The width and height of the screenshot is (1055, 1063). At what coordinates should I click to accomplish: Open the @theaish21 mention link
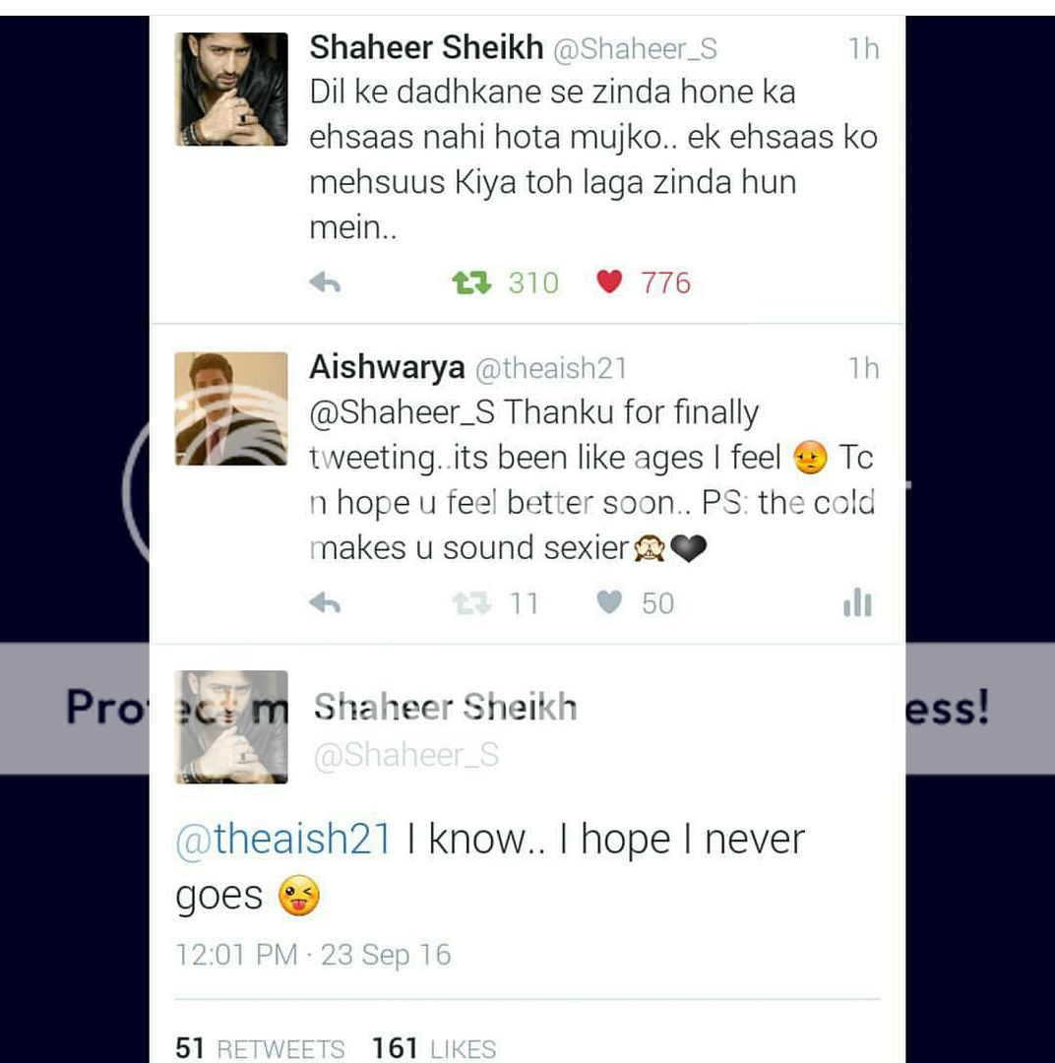pos(283,839)
